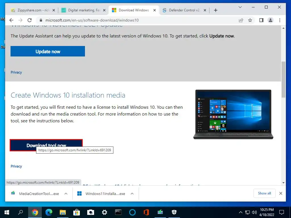Open the Camera app from taskbar
Viewport: 291px width, 218px height.
(x=91, y=212)
